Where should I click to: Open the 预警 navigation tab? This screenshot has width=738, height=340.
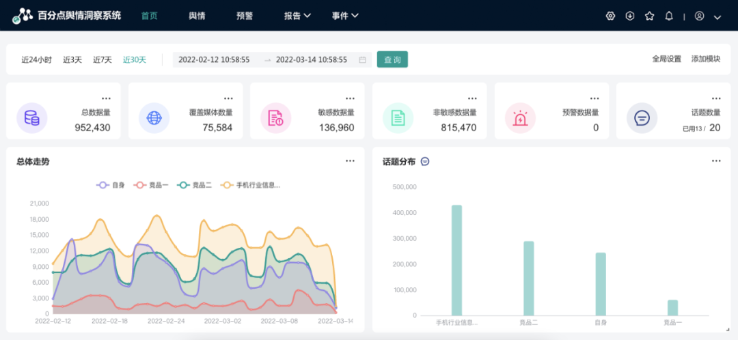click(244, 16)
